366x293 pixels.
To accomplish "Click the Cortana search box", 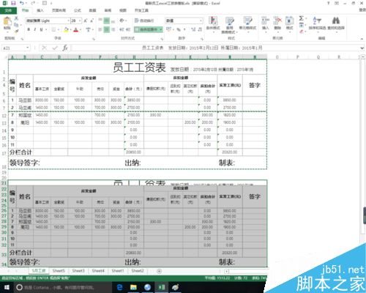I will click(62, 287).
